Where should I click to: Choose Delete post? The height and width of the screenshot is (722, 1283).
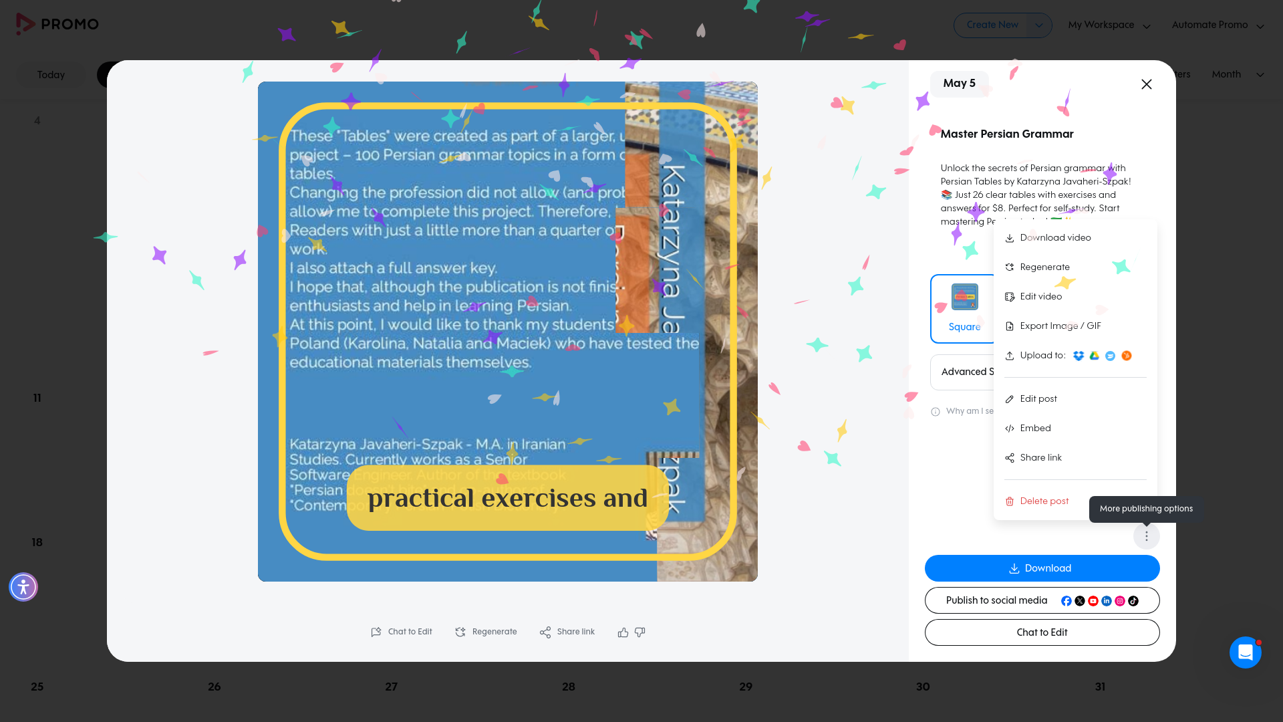click(1037, 501)
